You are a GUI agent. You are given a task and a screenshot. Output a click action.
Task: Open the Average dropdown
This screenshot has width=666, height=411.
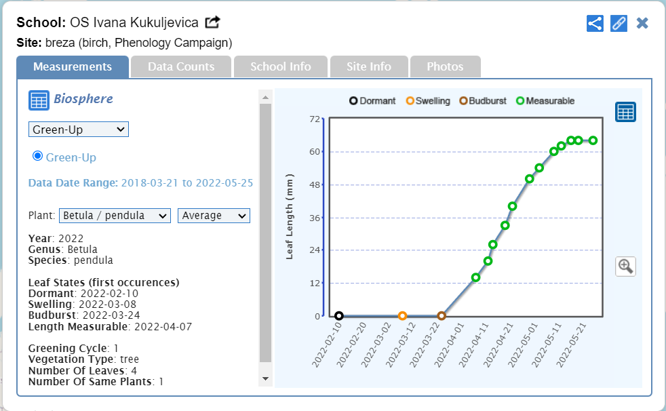click(214, 216)
